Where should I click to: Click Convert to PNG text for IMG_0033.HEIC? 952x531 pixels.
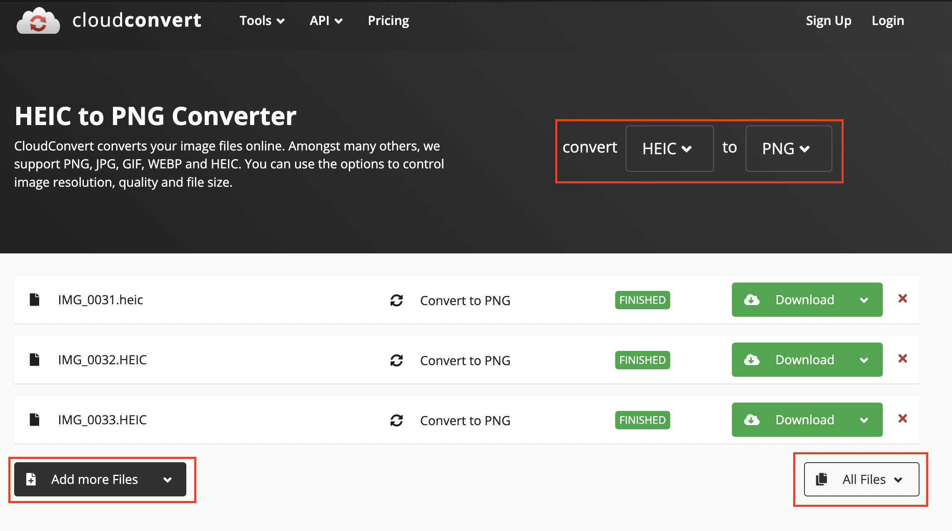pyautogui.click(x=465, y=421)
